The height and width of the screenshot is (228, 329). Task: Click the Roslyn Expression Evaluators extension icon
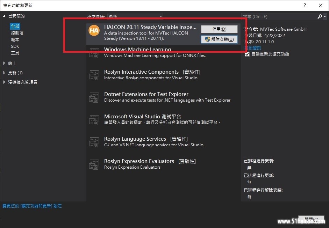94,164
